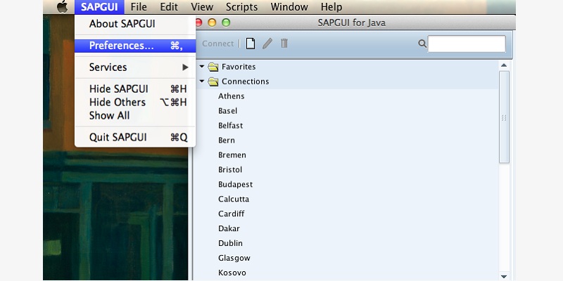Click the scrollbar down arrow
Image resolution: width=563 pixels, height=281 pixels.
point(504,276)
